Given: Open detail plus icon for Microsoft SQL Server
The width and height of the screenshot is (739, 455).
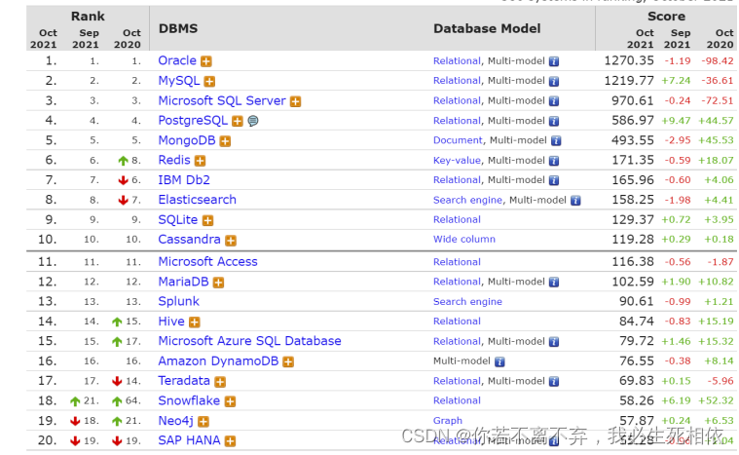Looking at the screenshot, I should click(x=296, y=101).
